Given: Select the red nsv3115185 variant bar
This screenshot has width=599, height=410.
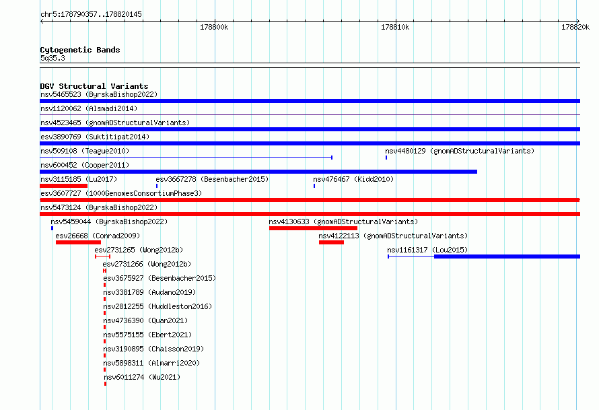Looking at the screenshot, I should point(64,186).
